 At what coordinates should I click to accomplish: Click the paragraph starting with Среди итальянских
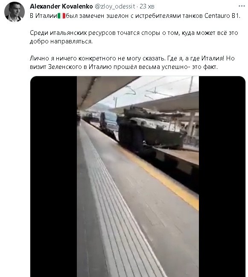click(134, 37)
